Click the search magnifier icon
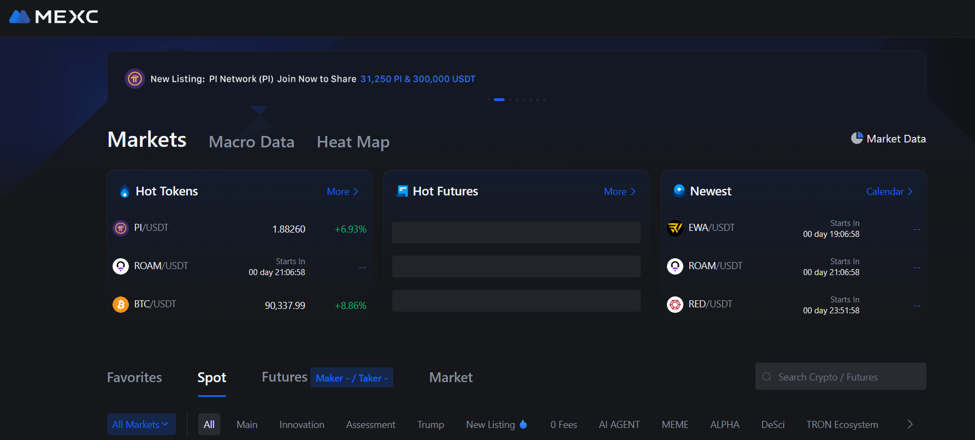 point(767,377)
